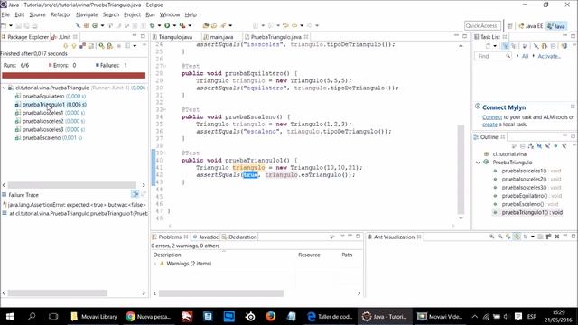
Task: Click the All working set link
Action: (x=525, y=56)
